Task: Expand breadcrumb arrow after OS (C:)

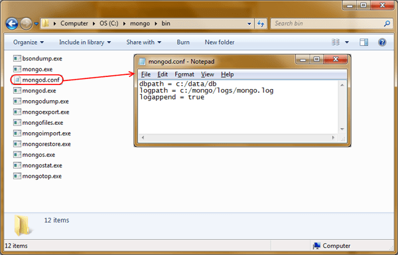Action: [x=125, y=24]
